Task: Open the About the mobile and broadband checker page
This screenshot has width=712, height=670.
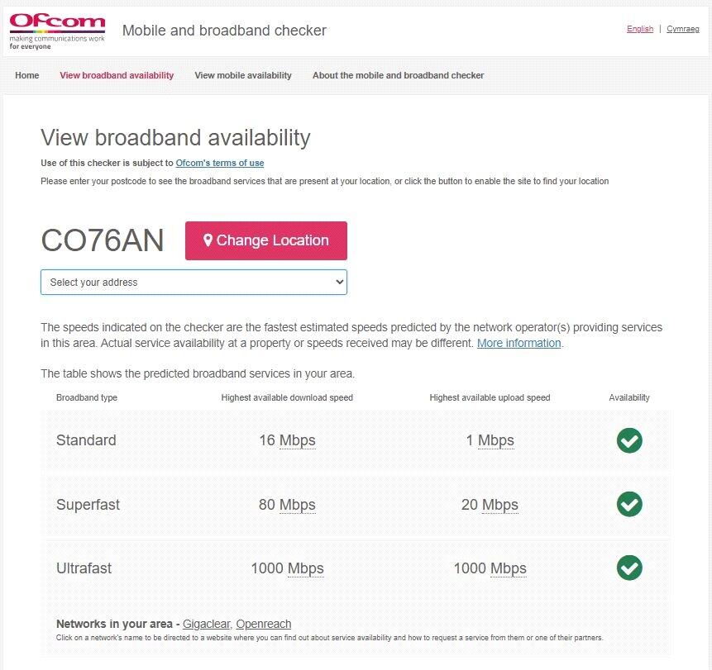Action: click(x=397, y=75)
